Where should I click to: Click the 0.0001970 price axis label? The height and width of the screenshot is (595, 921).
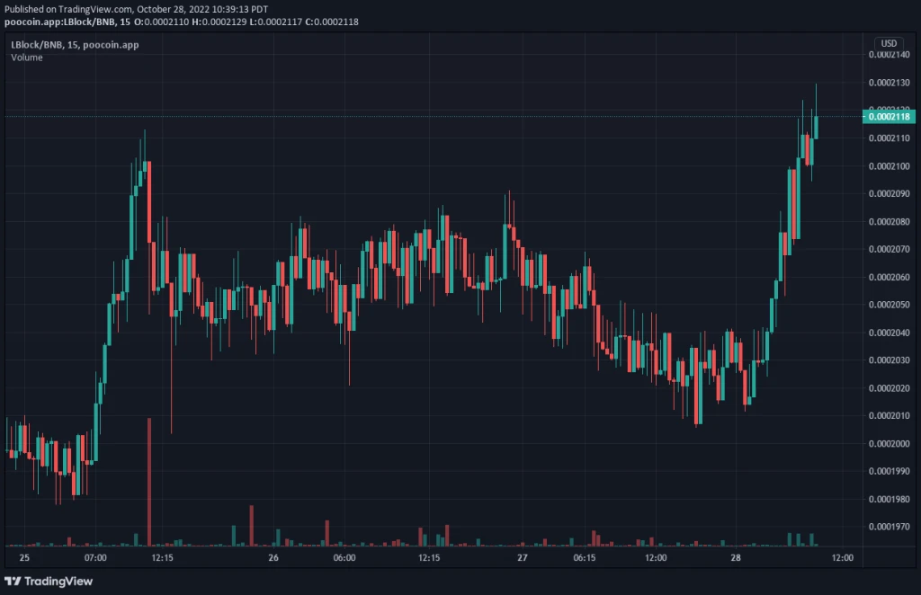coord(889,527)
